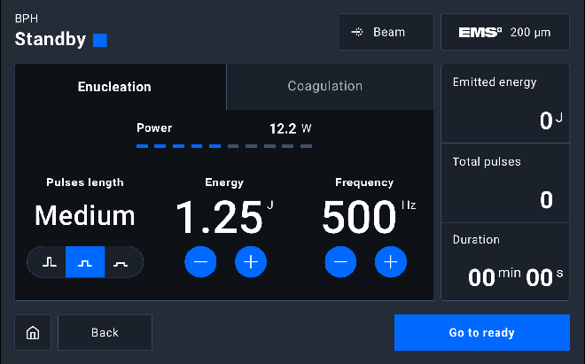Switch to the Coagulation tab
The image size is (585, 364).
click(x=324, y=87)
